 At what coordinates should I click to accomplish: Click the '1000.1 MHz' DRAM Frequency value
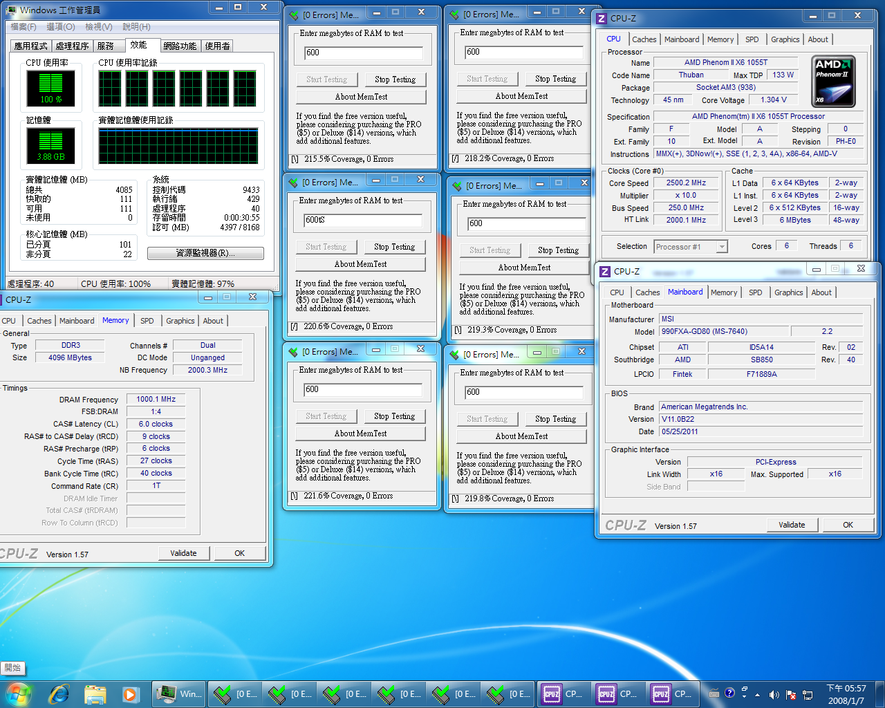(x=156, y=399)
